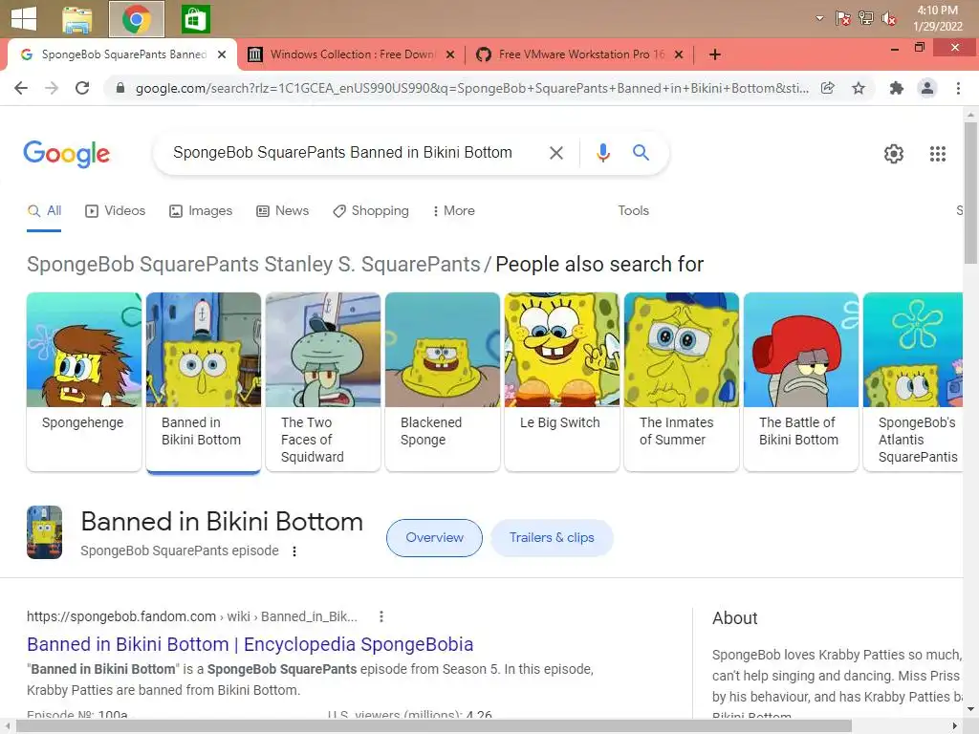Click the Windows Start button
979x734 pixels.
click(24, 19)
